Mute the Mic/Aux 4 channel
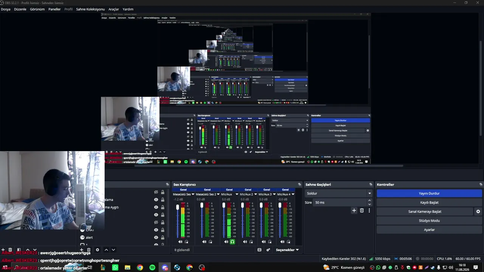The height and width of the screenshot is (272, 484). tap(282, 242)
